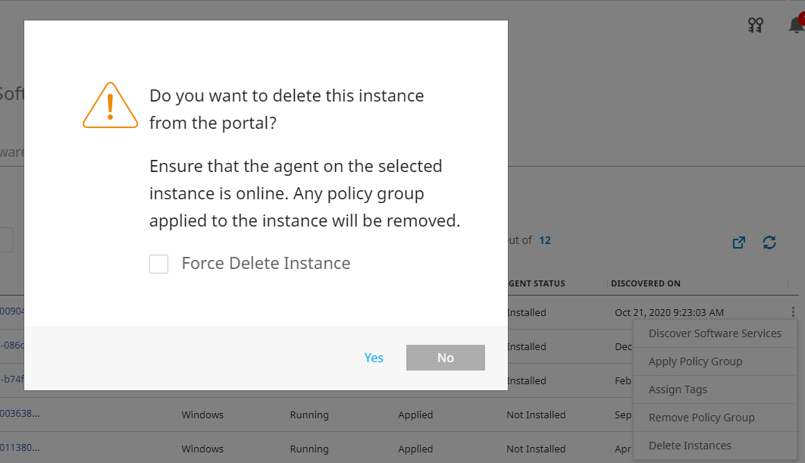The image size is (805, 463).
Task: Click the Agent Status column header
Action: (x=537, y=283)
